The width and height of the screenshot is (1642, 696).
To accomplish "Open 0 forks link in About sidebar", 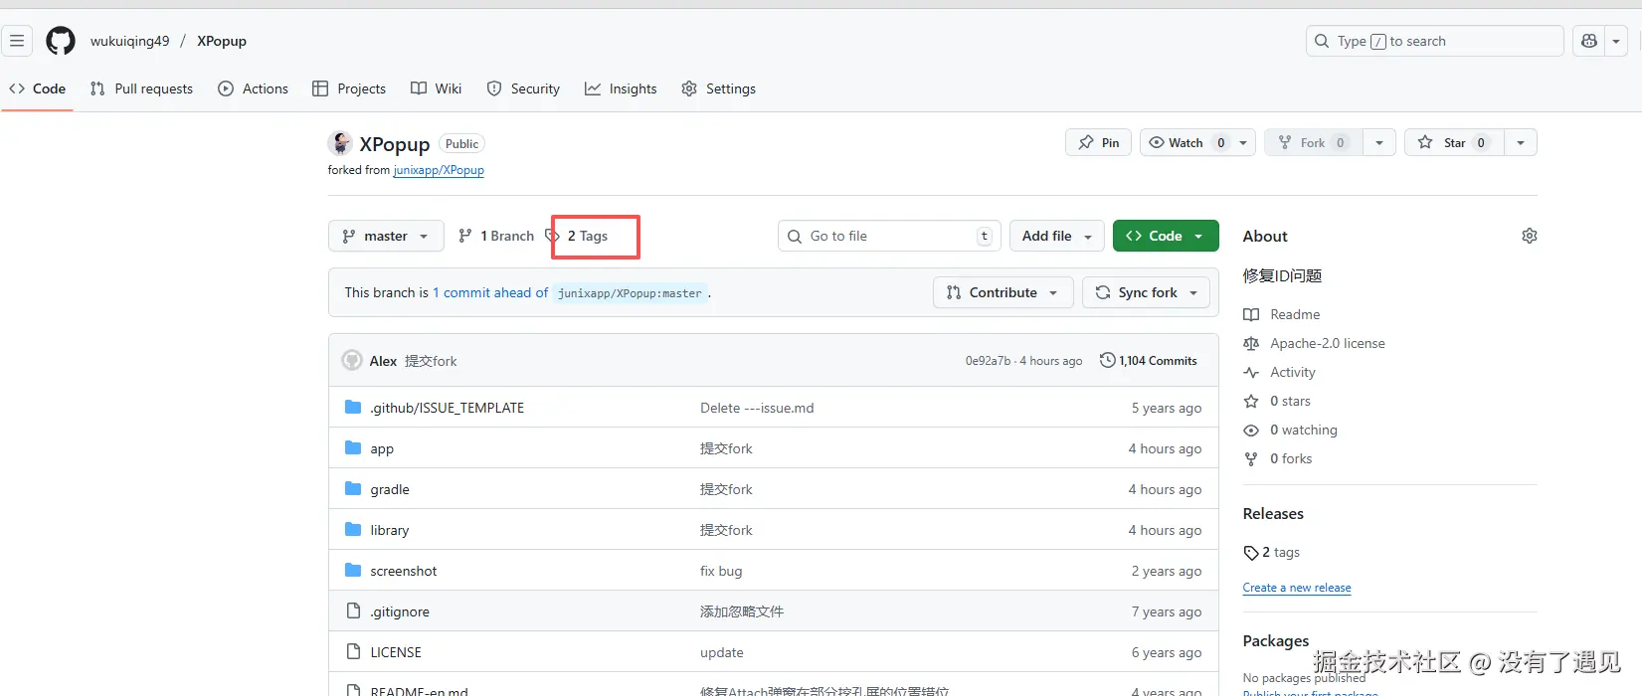I will tap(1278, 458).
